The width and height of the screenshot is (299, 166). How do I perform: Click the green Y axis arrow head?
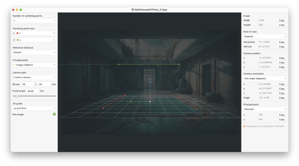pyautogui.click(x=130, y=102)
